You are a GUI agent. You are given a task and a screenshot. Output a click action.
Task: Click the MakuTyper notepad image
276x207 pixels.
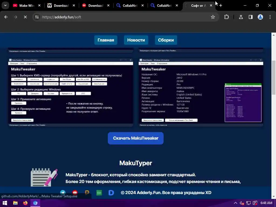[44, 177]
